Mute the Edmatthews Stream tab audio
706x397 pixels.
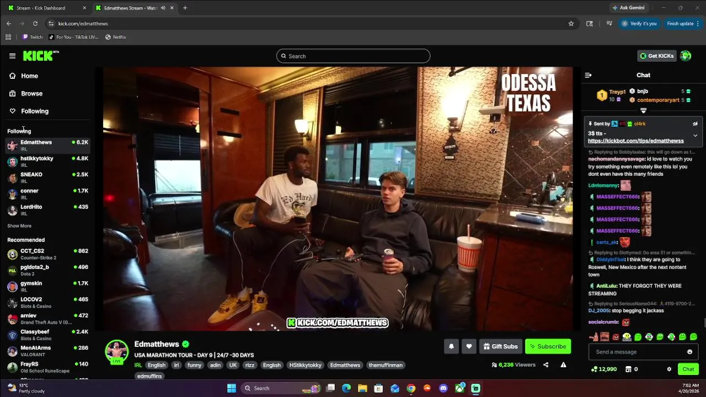[163, 8]
